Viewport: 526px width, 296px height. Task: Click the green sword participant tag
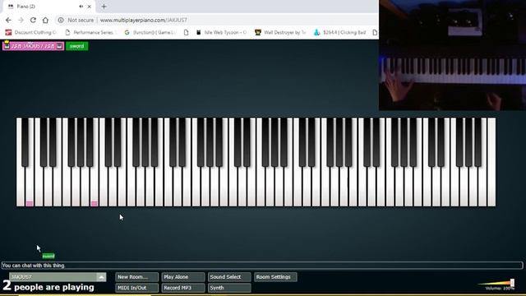click(76, 46)
